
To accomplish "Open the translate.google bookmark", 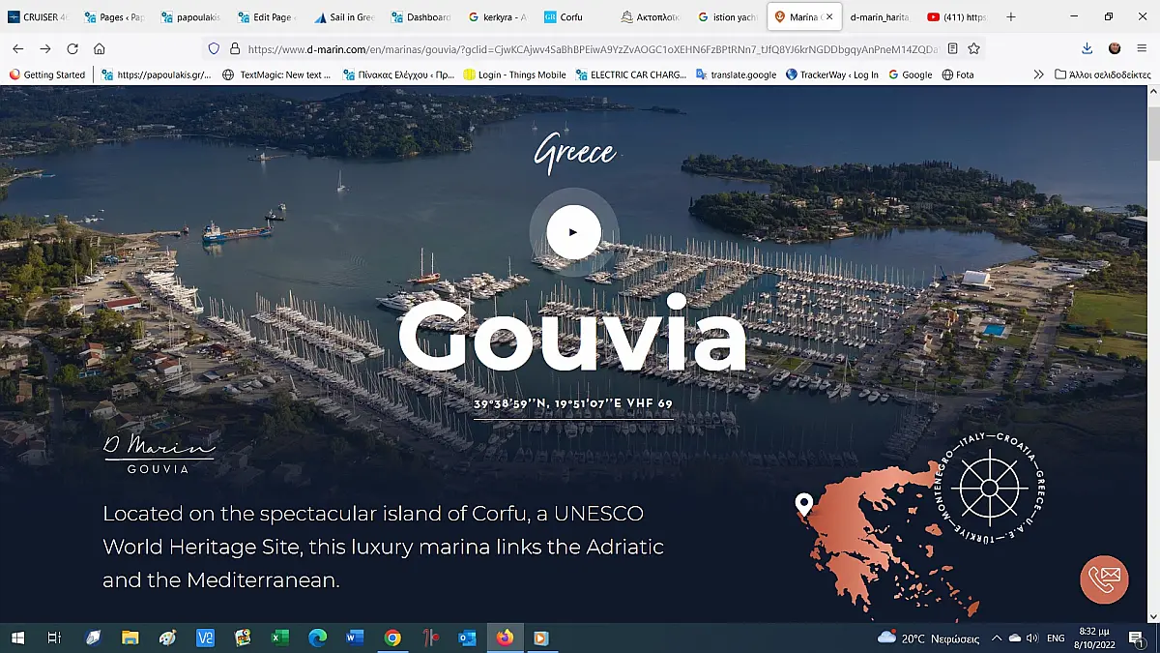I will 735,74.
